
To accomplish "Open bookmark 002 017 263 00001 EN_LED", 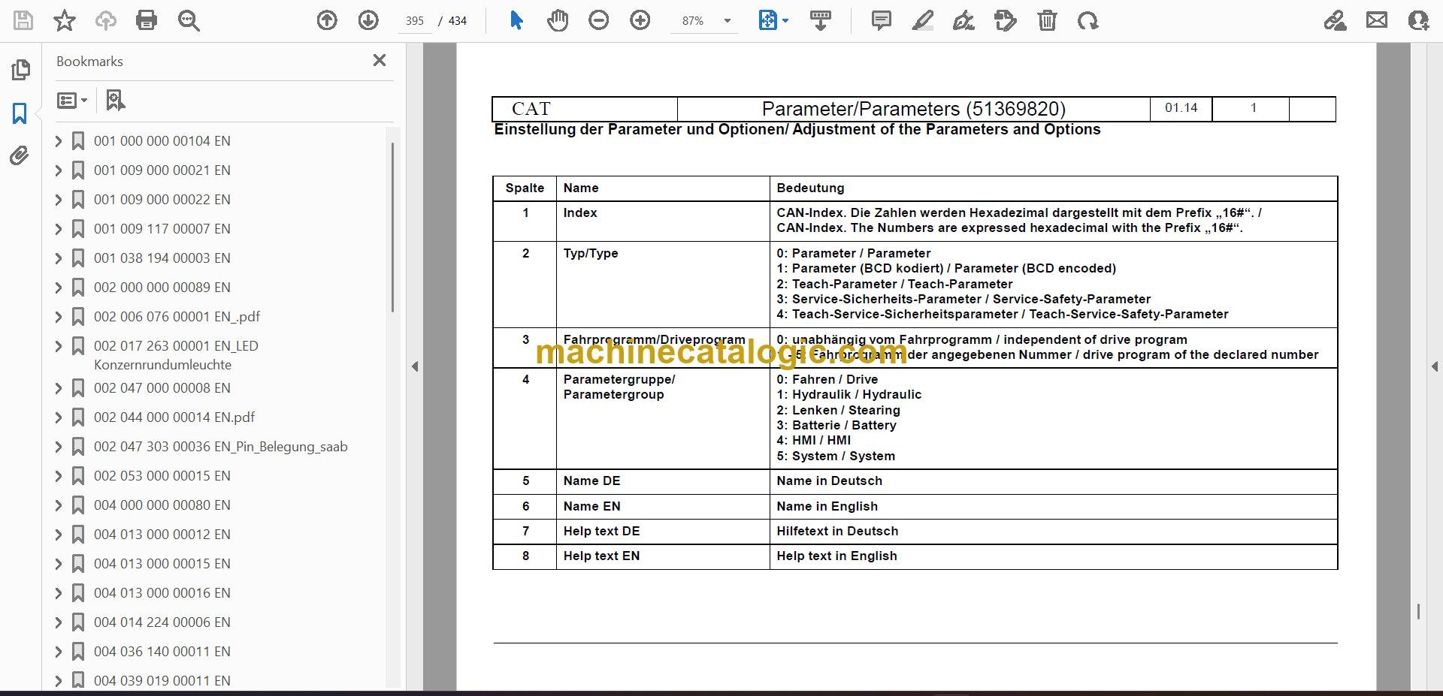I will [x=176, y=355].
